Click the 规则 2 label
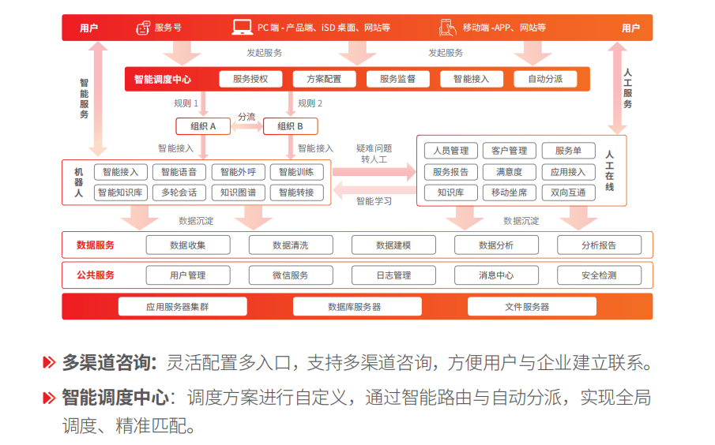 (x=310, y=103)
